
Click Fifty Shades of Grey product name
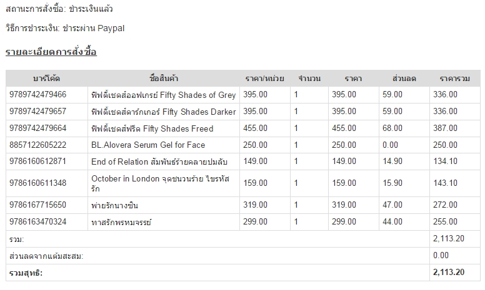click(x=164, y=95)
